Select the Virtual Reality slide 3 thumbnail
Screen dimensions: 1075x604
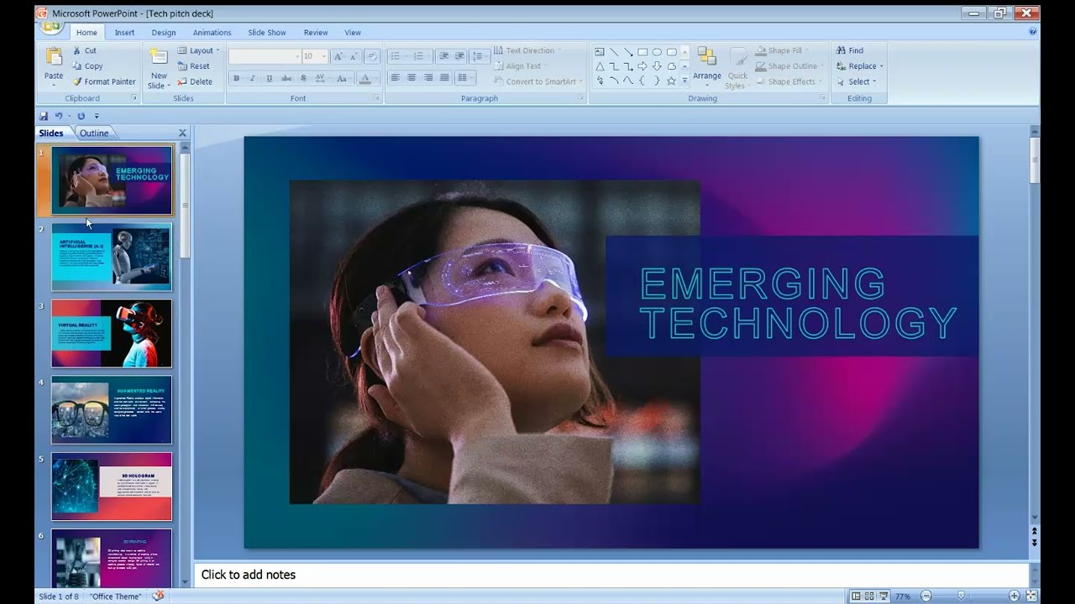112,333
